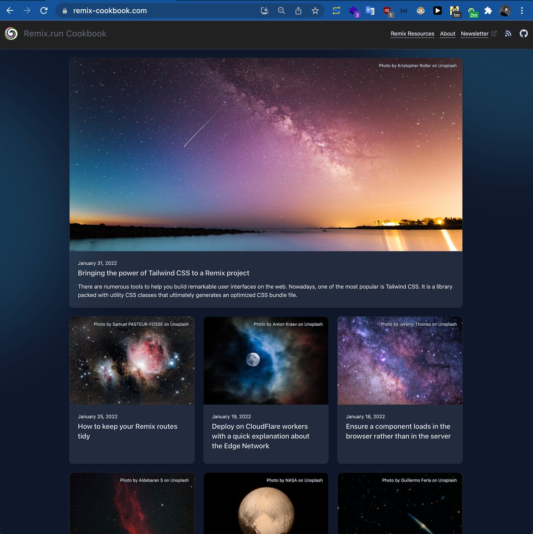Click the Samuel PASTEUR-FOSSE photo credit
The image size is (533, 534).
(x=141, y=324)
